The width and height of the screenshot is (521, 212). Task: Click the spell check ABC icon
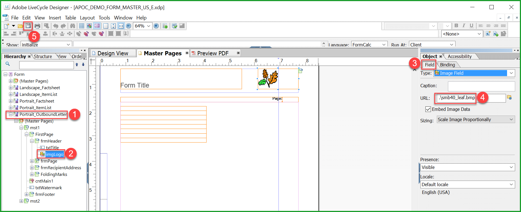click(175, 26)
